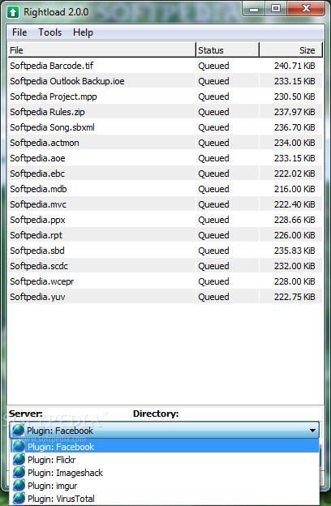Screen dimensions: 331x506
Task: Sort by the Size column header
Action: coord(290,50)
